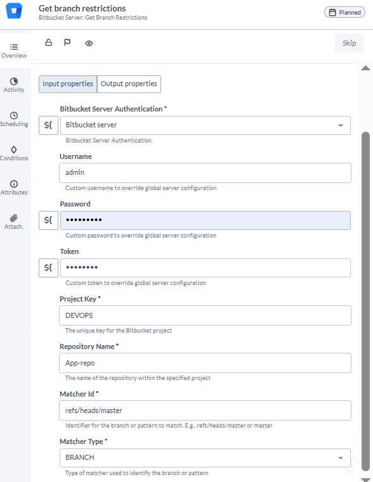The width and height of the screenshot is (373, 482).
Task: Open the Conditions diamond section
Action: click(x=14, y=153)
